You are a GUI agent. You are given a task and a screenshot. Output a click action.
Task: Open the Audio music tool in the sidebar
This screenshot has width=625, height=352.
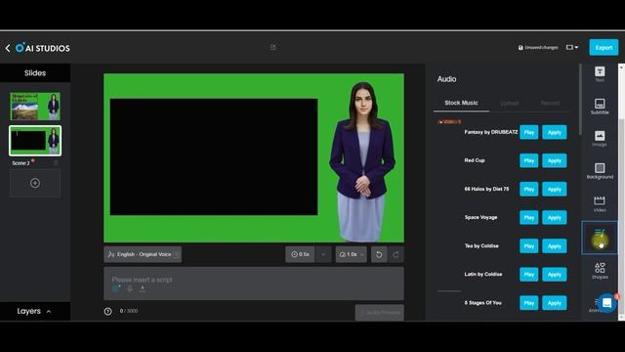pyautogui.click(x=600, y=238)
